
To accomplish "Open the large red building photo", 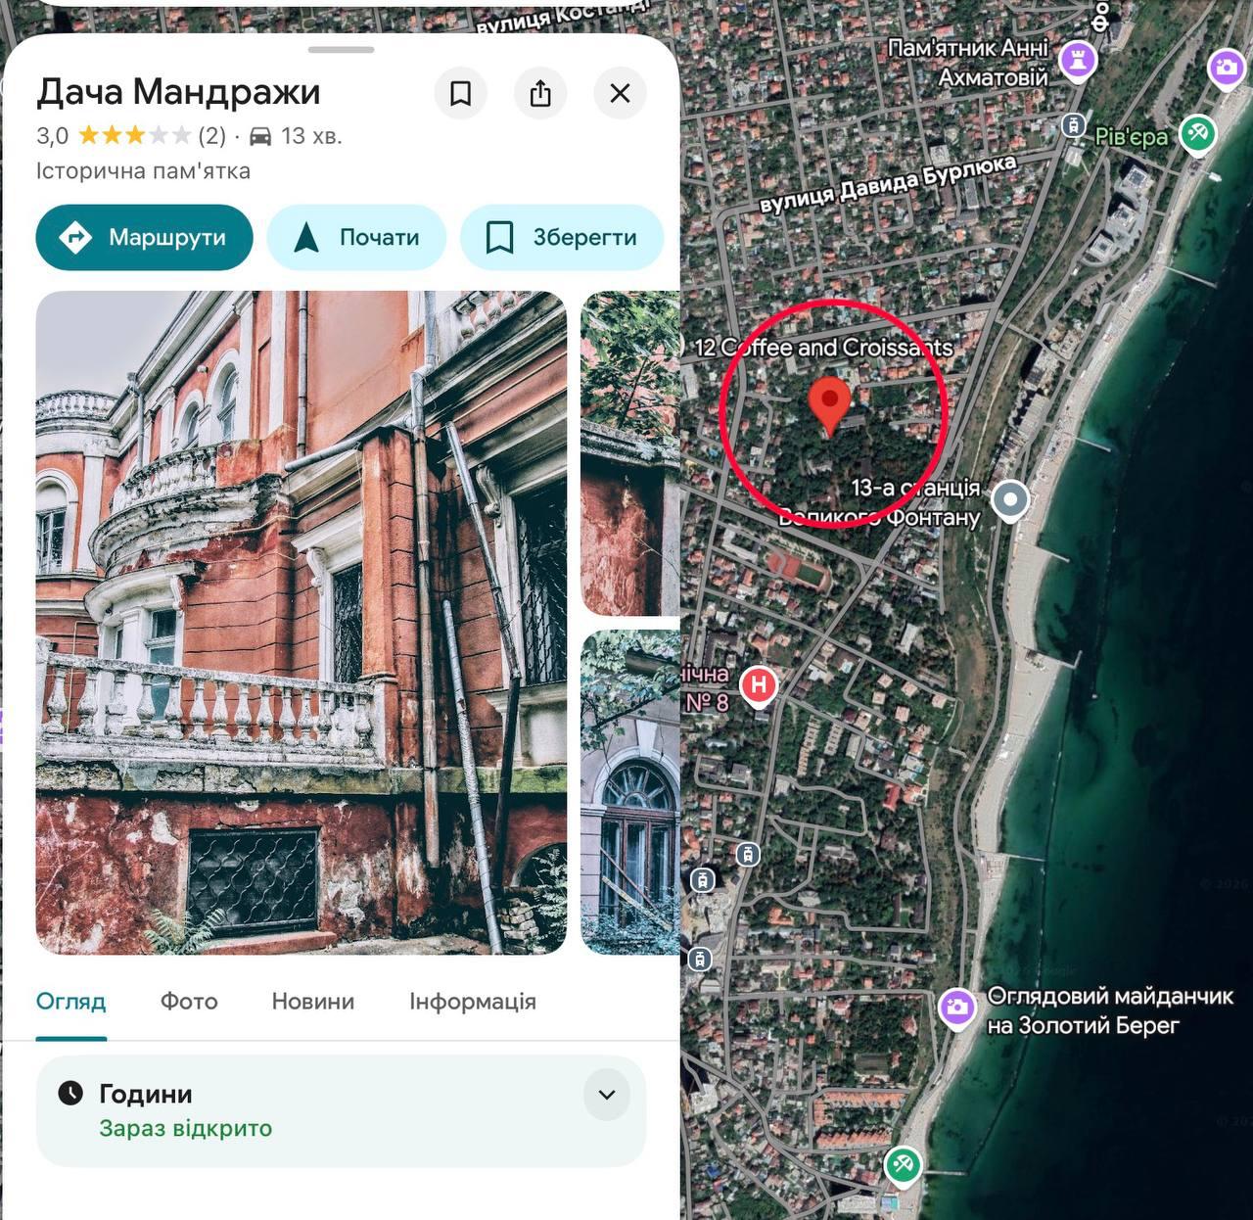I will click(x=301, y=622).
